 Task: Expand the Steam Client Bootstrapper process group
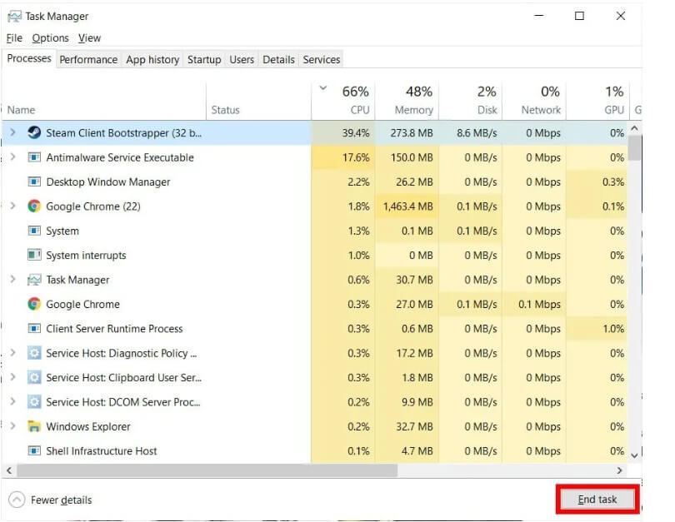[12, 133]
